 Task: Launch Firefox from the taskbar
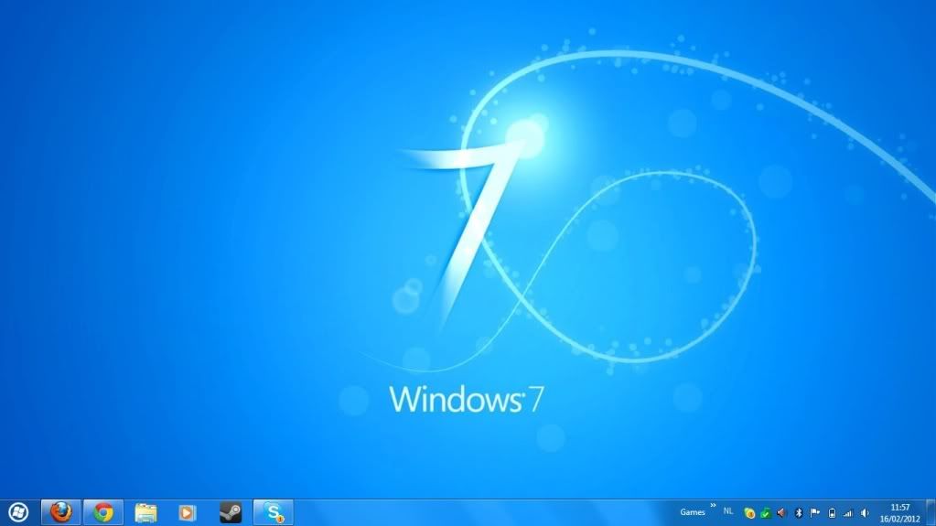tap(61, 512)
